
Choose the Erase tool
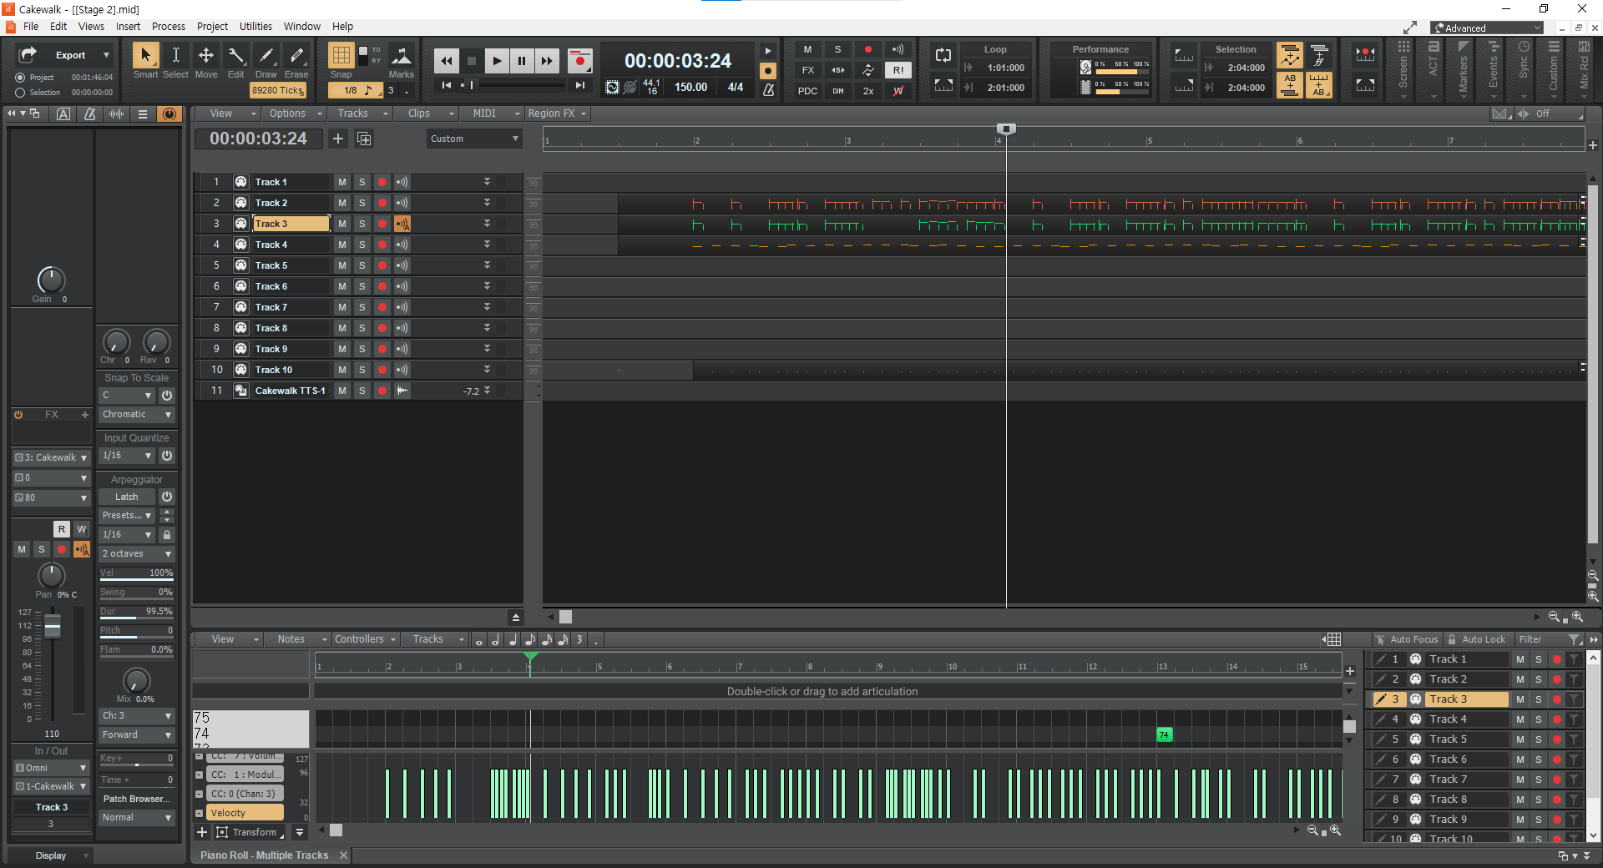tap(296, 55)
